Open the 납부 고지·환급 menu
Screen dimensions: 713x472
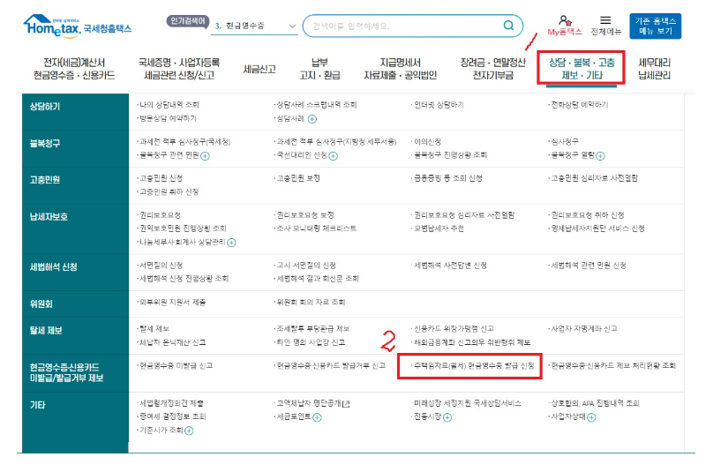[x=319, y=69]
